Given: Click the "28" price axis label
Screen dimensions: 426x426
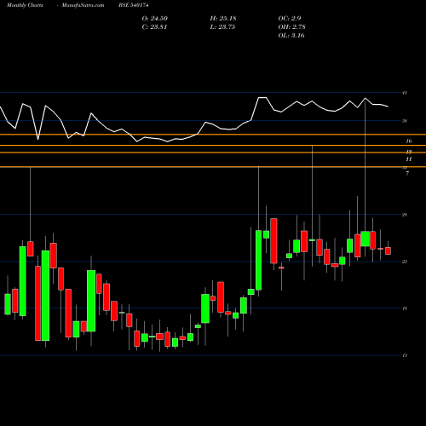Looking at the screenshot, I should tap(405, 215).
